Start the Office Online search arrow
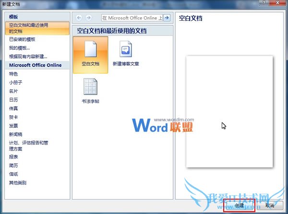 coord(167,18)
